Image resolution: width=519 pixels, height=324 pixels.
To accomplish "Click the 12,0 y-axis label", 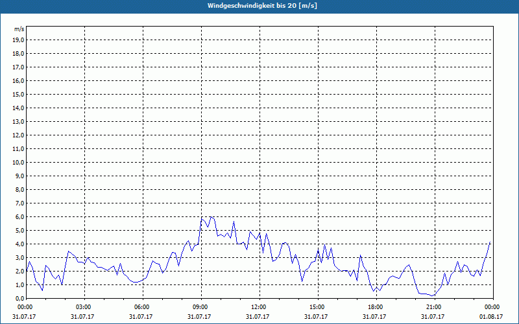I will point(18,135).
